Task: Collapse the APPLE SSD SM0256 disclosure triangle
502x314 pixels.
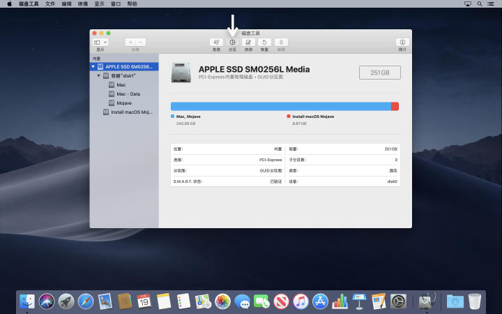Action: click(93, 67)
